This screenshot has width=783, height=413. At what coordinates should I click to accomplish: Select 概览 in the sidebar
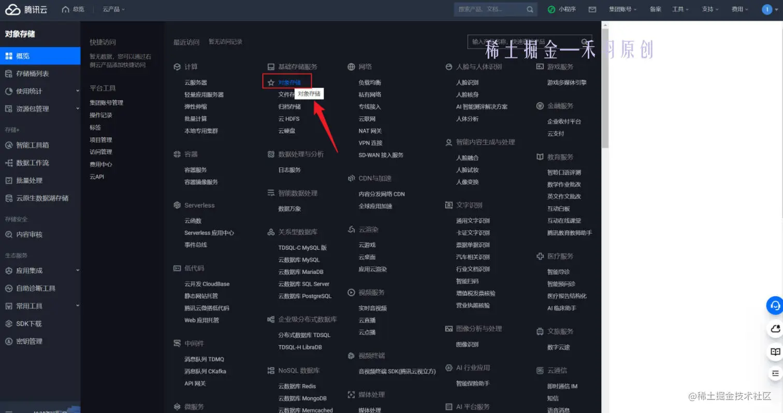tap(40, 56)
